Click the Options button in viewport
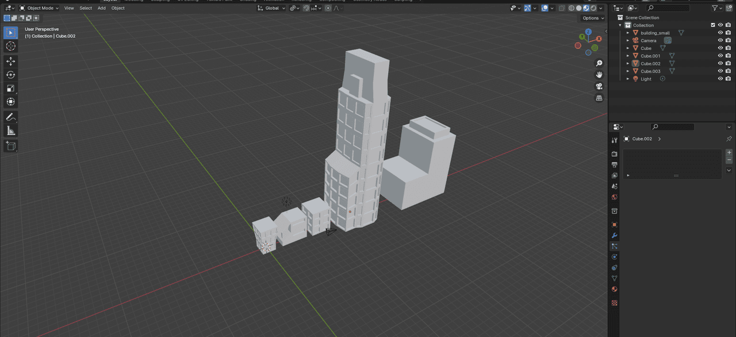The image size is (736, 337). click(593, 18)
